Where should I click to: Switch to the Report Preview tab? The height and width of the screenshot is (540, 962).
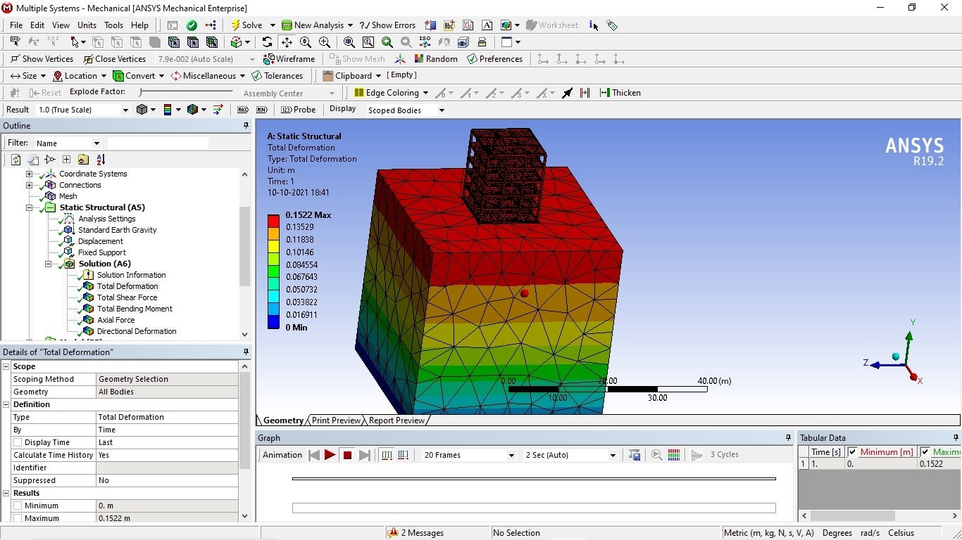396,420
